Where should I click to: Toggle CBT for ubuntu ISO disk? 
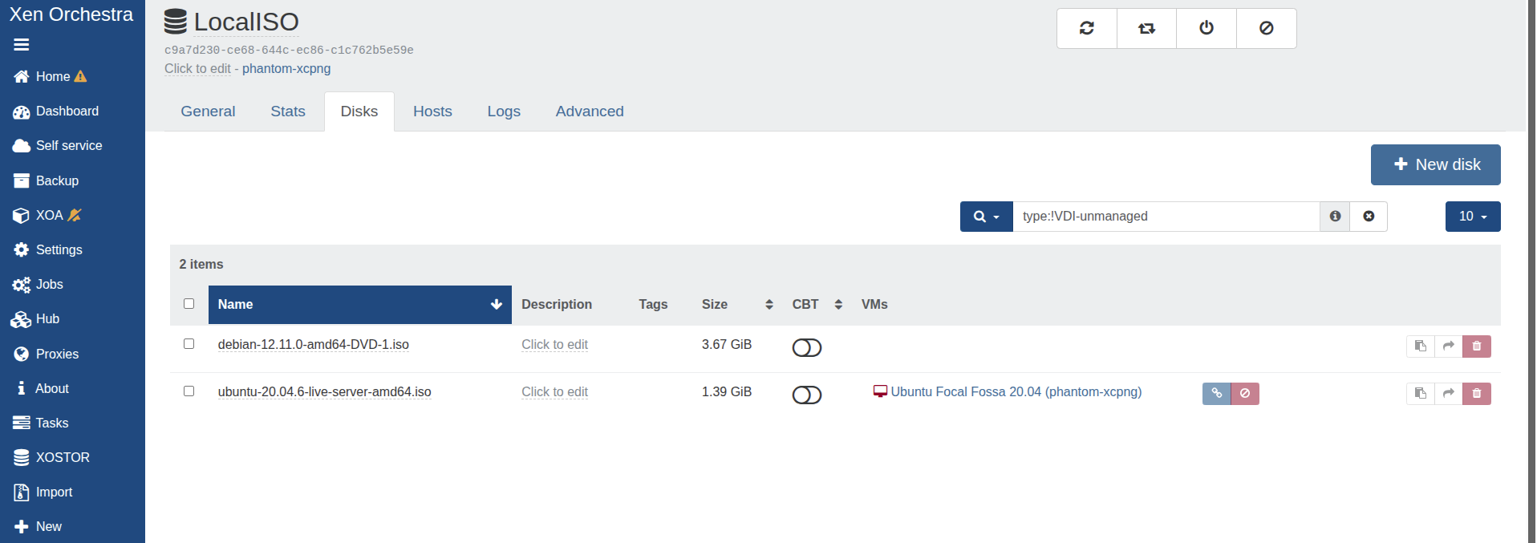click(806, 395)
